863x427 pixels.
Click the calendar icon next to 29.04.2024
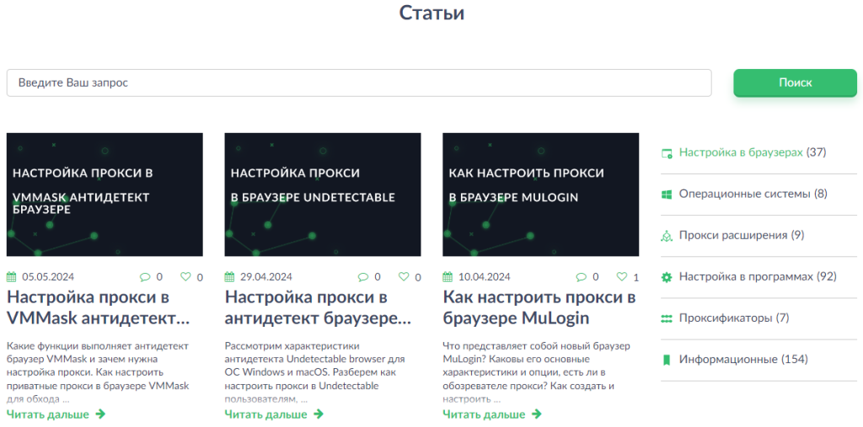click(229, 277)
